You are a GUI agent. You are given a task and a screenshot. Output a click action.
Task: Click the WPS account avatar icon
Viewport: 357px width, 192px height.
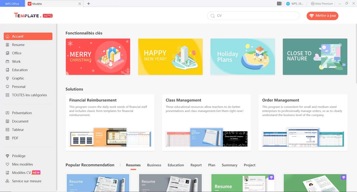coord(288,4)
